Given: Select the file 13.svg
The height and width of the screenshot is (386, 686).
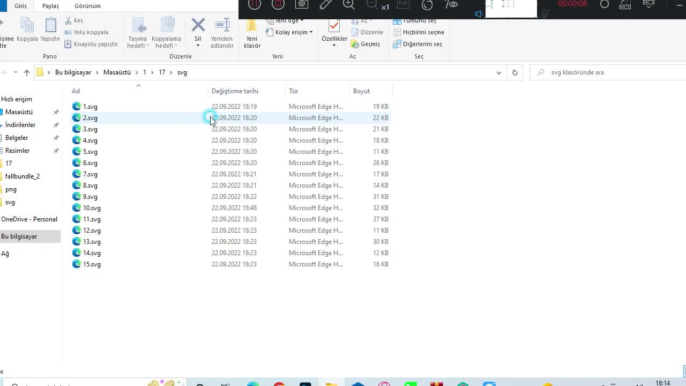Looking at the screenshot, I should click(x=92, y=242).
